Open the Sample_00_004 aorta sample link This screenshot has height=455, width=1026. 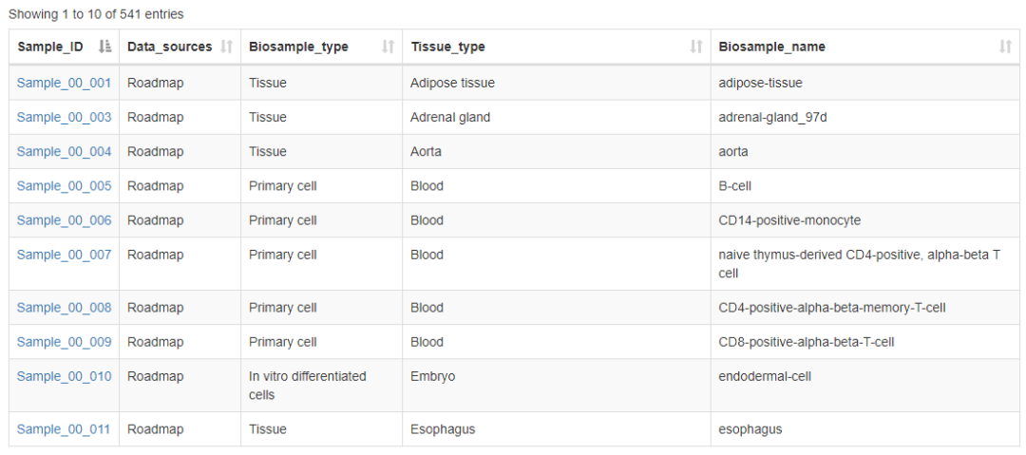64,151
